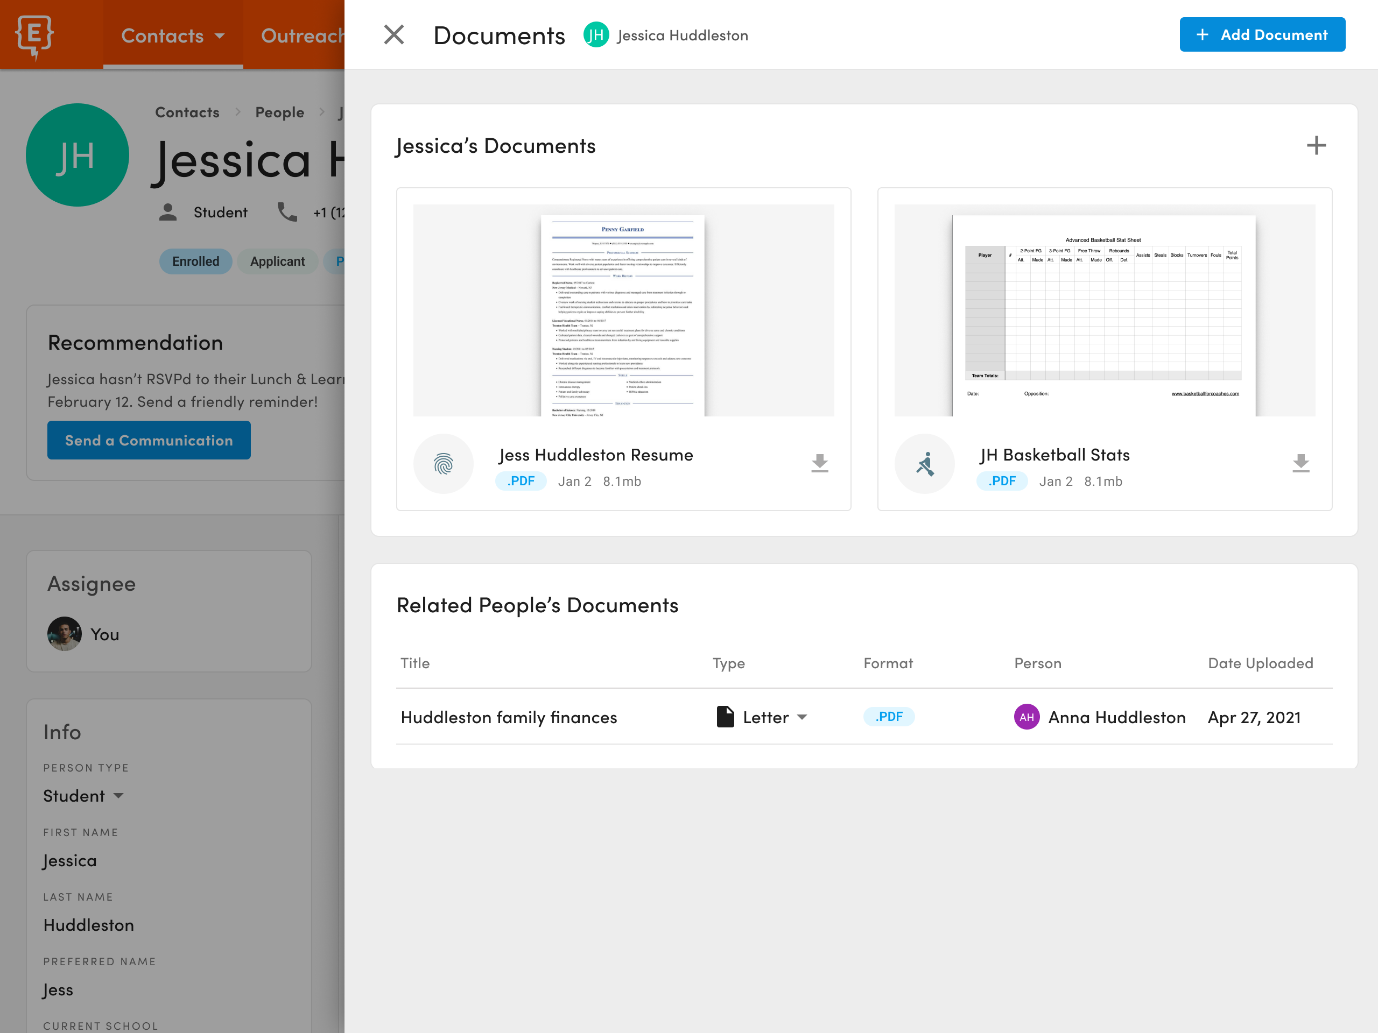The image size is (1378, 1033).
Task: Close the Documents panel with the X
Action: (x=393, y=35)
